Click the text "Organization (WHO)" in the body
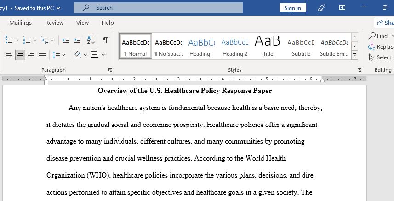394x201 pixels. (79, 175)
